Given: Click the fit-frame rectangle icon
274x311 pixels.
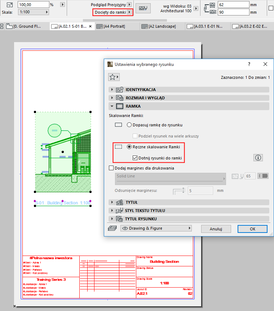Looking at the screenshot, I should pyautogui.click(x=118, y=125).
